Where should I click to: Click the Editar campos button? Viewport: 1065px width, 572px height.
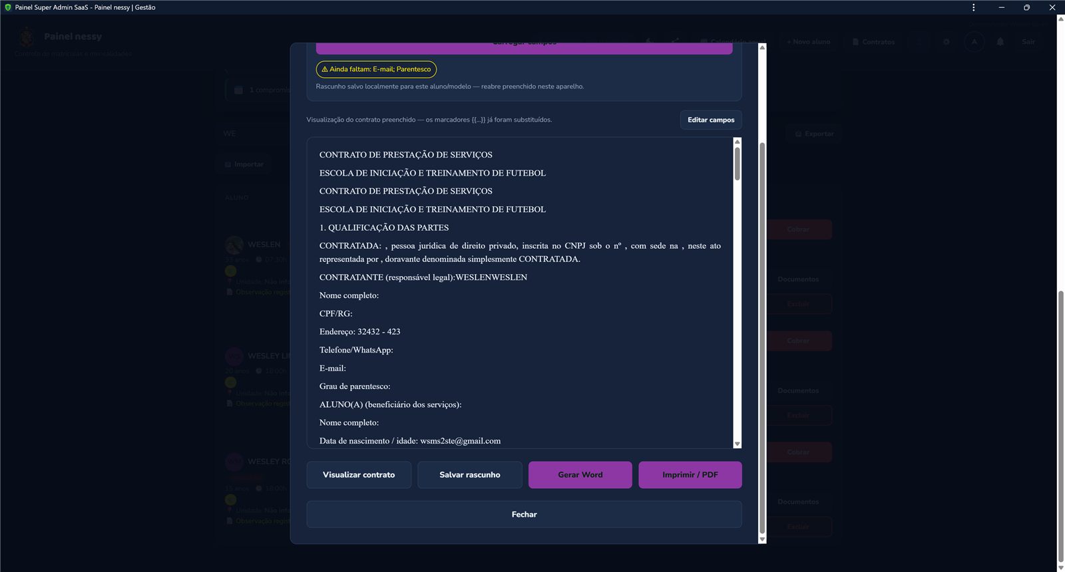[711, 120]
